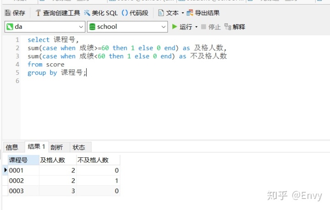This screenshot has height=210, width=330.
Task: Click 及格人数 value 3 in row 0003
Action: (58, 191)
